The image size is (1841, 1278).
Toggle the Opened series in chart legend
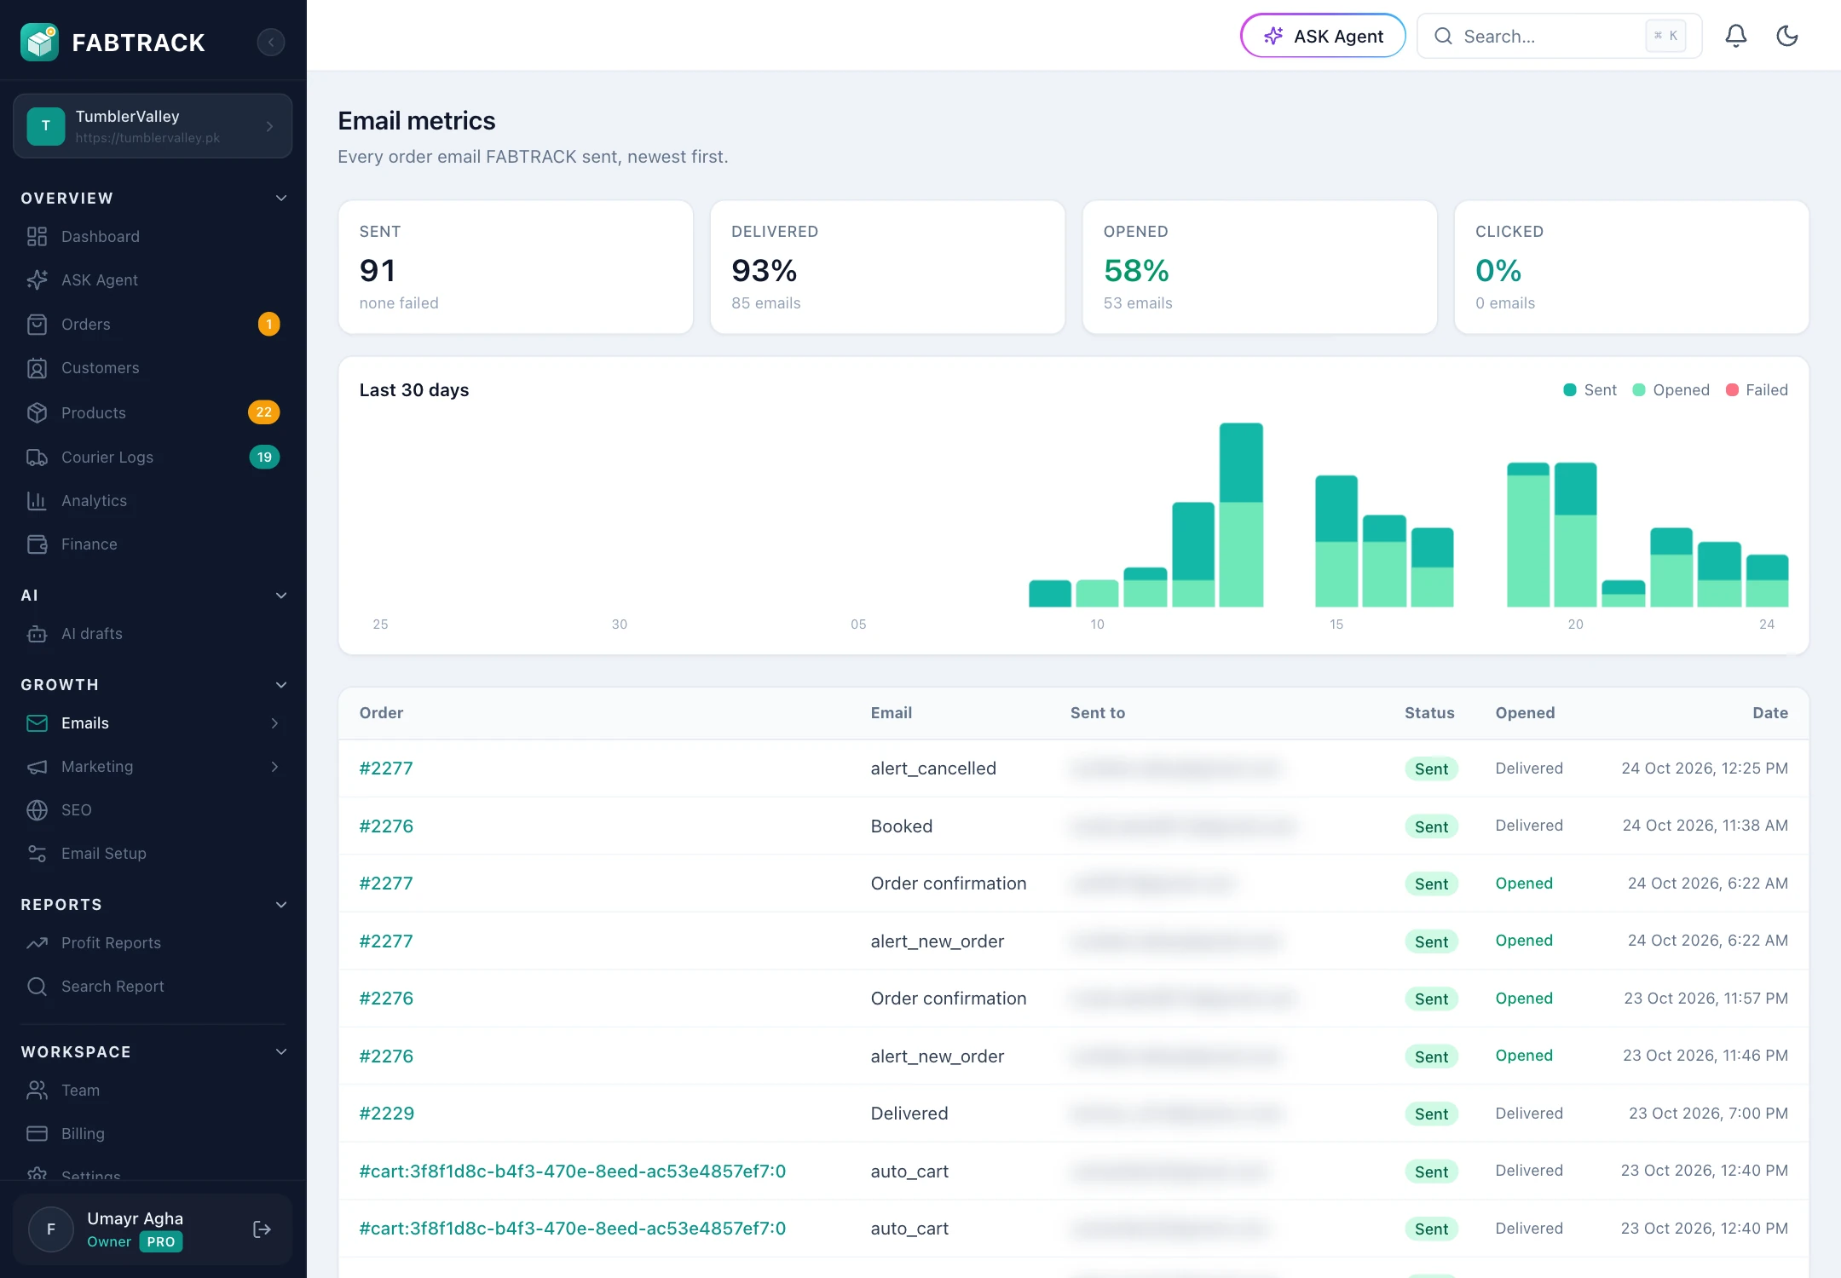coord(1671,389)
